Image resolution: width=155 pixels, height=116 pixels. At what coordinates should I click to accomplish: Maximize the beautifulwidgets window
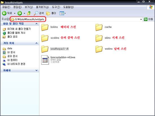tap(143, 2)
